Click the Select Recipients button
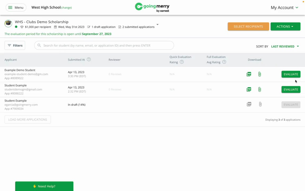This screenshot has height=191, width=305. coord(248,27)
